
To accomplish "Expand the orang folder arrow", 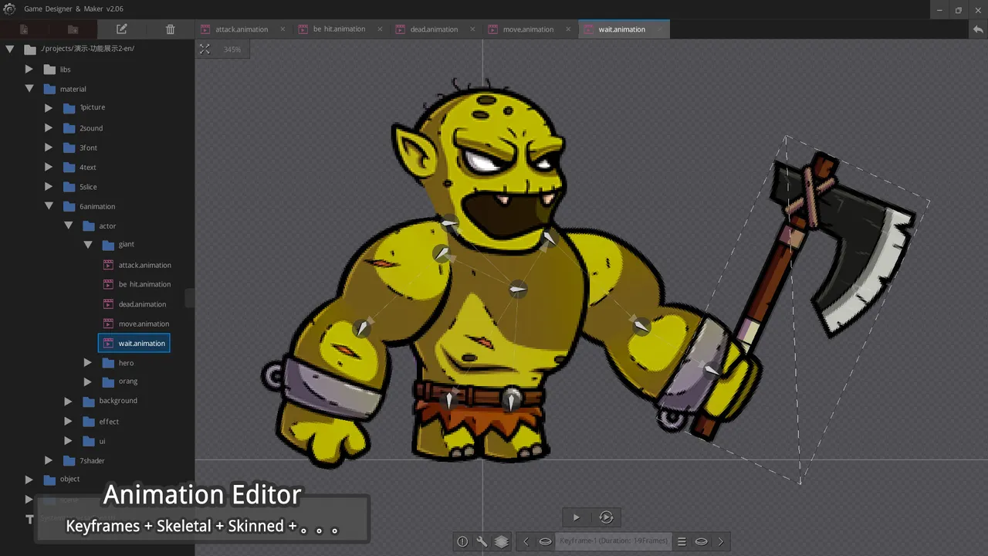I will 88,381.
